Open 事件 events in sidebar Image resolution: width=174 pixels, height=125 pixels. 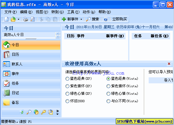(x=31, y=74)
